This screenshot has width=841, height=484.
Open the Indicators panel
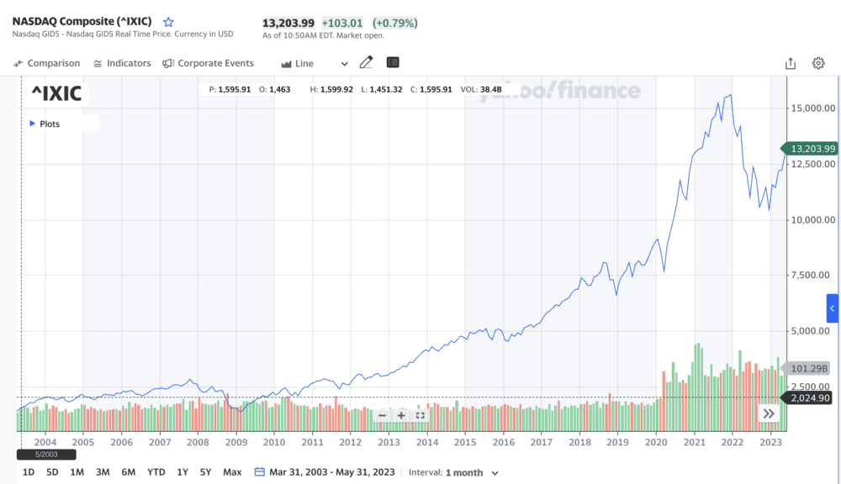tap(123, 62)
